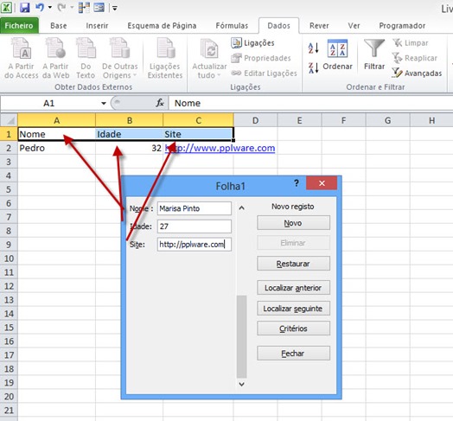Click the Restaurar button
Viewport: 453px width, 421px height.
293,264
